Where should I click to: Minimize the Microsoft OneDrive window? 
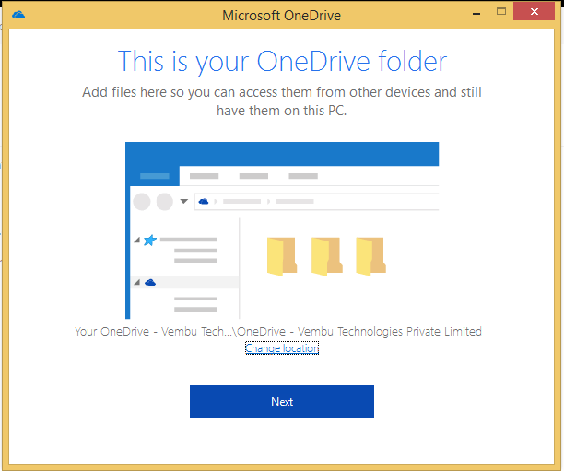(476, 14)
